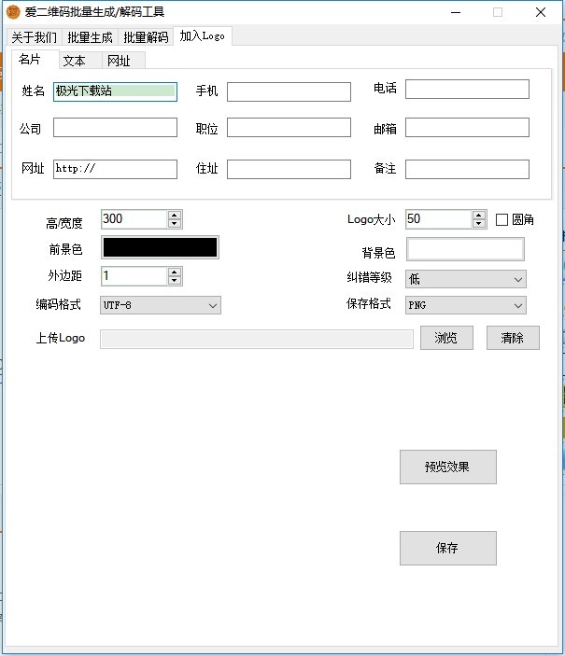Open the 关于我们 tab
Screen dimensions: 565x656
(x=35, y=37)
